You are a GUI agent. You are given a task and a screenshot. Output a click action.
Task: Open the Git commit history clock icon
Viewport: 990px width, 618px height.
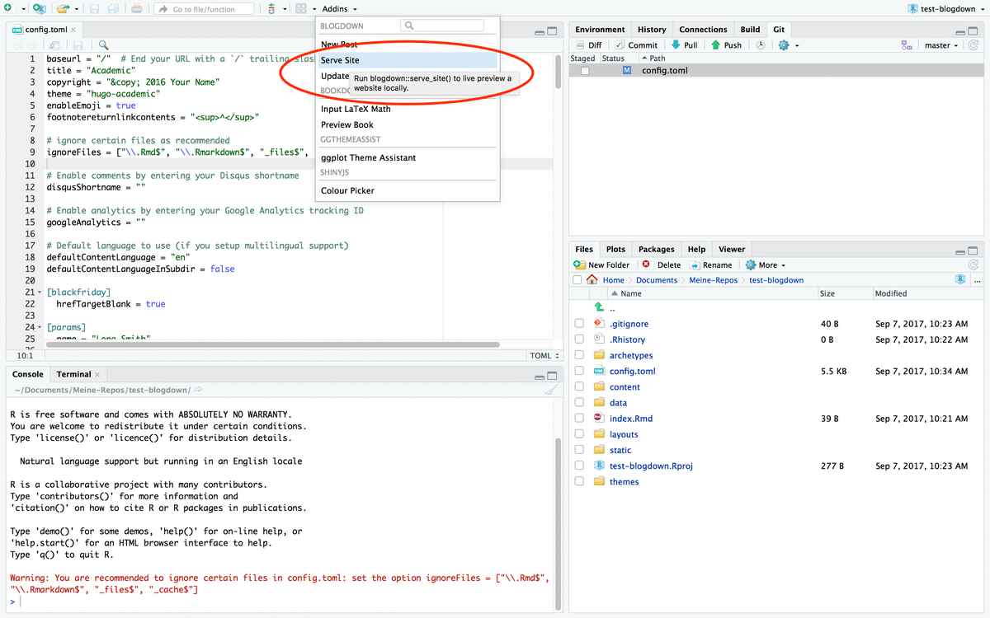(760, 45)
